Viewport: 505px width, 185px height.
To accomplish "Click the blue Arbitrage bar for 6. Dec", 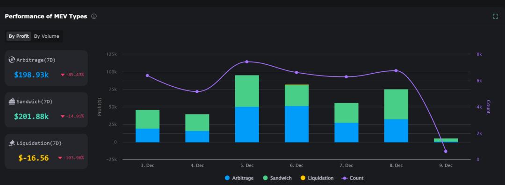I will [296, 124].
